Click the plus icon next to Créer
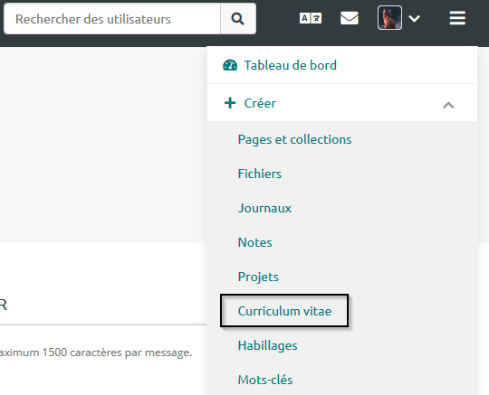The height and width of the screenshot is (395, 489). tap(230, 103)
